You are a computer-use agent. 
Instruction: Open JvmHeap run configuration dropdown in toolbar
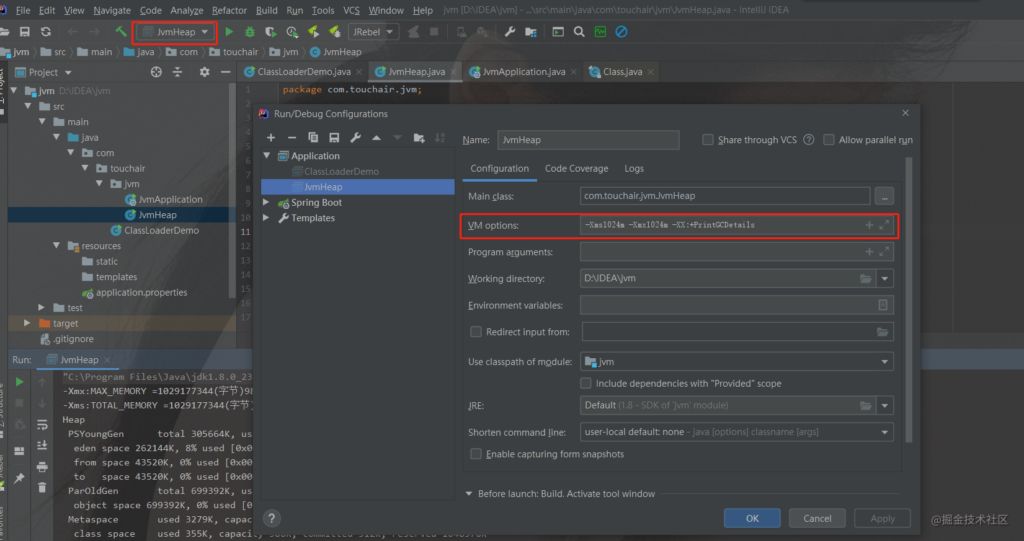pos(176,32)
